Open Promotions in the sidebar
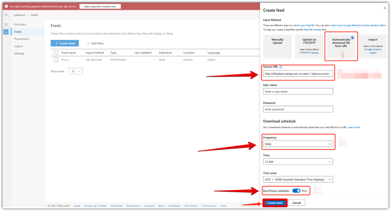This screenshot has height=211, width=391. (21, 39)
